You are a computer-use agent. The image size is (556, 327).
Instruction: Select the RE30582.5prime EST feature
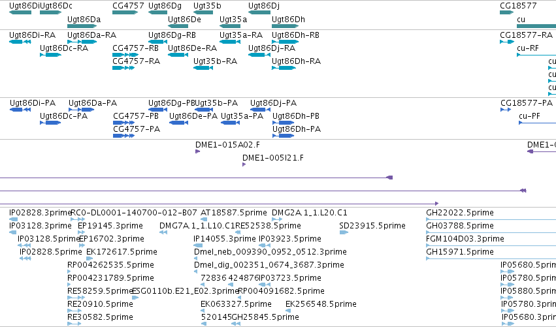pyautogui.click(x=74, y=324)
